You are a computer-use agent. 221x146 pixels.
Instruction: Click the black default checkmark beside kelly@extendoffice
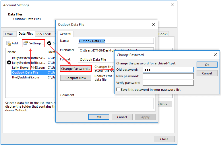[x=9, y=62]
